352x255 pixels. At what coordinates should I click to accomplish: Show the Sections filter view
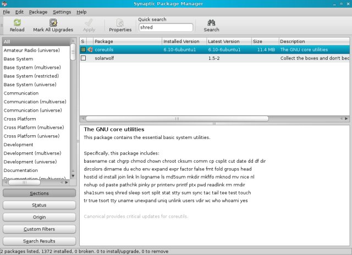click(x=39, y=193)
